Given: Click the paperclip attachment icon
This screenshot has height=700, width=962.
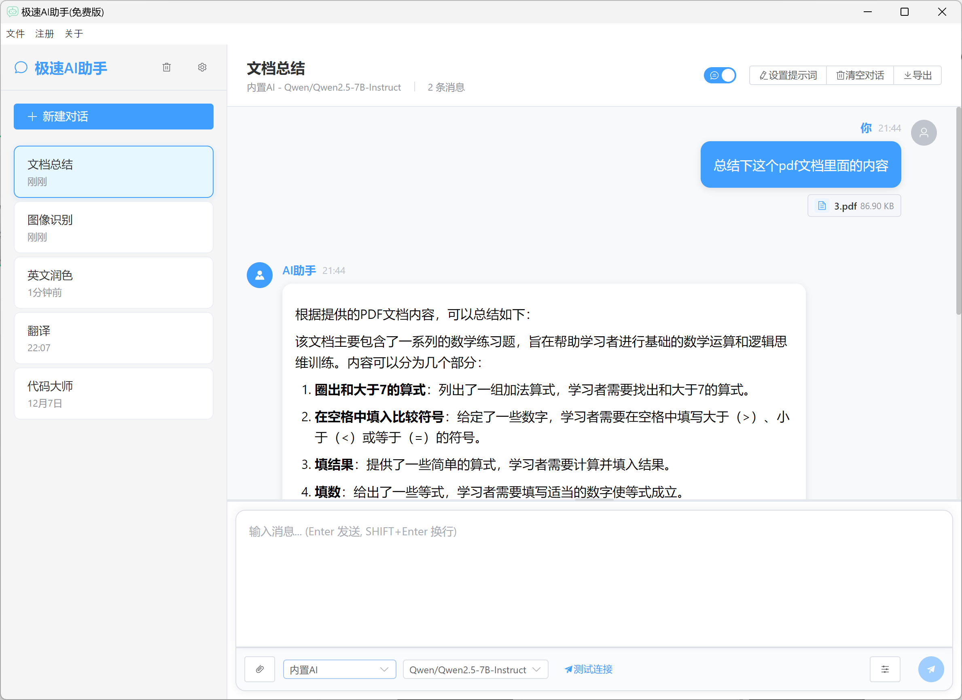Looking at the screenshot, I should [260, 669].
